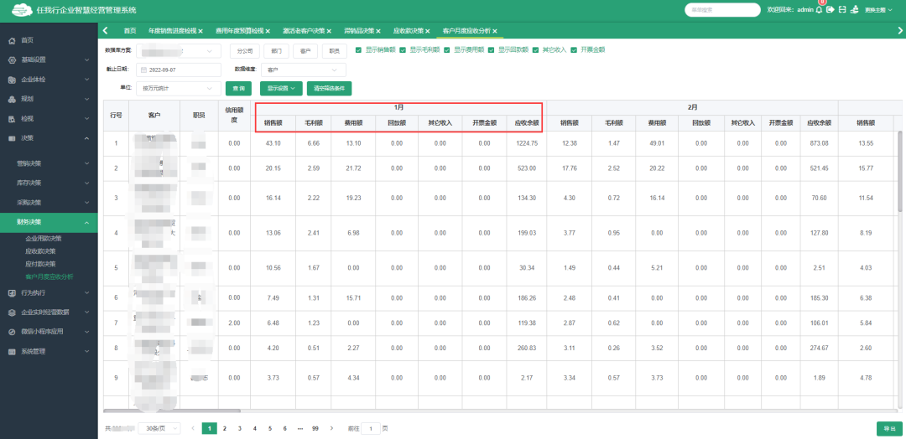
Task: Uncheck the 显示销售额 checkbox
Action: tap(359, 50)
